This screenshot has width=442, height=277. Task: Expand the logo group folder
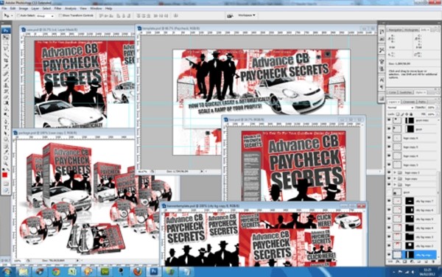pyautogui.click(x=395, y=185)
